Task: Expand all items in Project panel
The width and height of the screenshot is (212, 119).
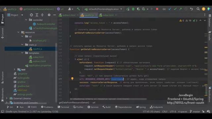Action: pyautogui.click(x=37, y=15)
